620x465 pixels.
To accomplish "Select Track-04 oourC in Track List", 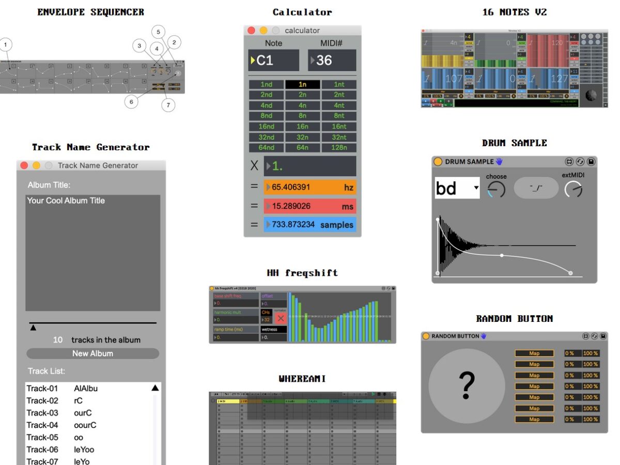I will point(88,425).
